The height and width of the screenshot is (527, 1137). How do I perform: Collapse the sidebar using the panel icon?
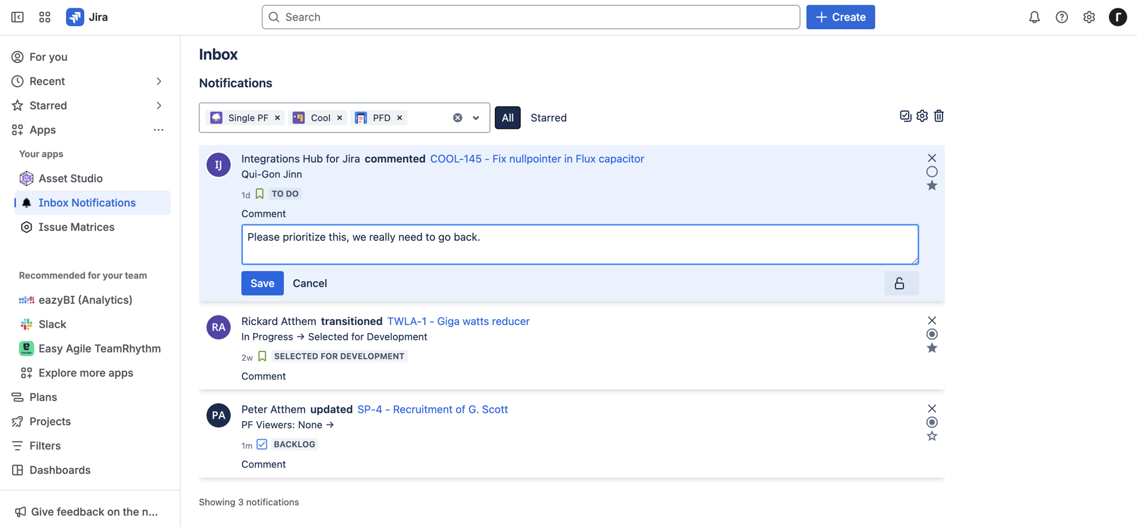tap(18, 17)
